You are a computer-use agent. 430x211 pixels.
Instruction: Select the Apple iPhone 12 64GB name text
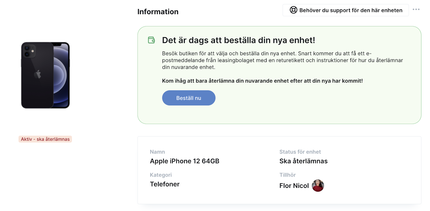pyautogui.click(x=185, y=161)
